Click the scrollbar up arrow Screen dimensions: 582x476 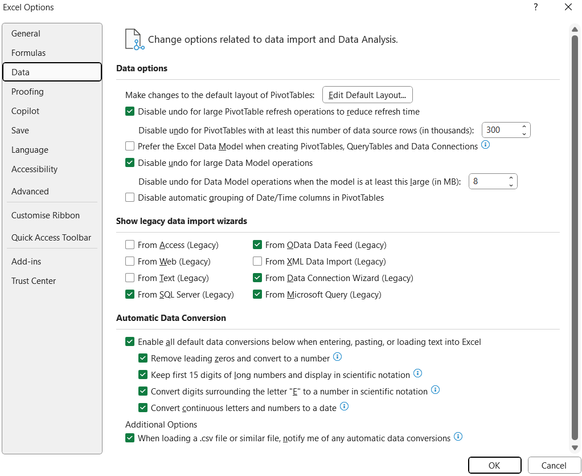coord(575,29)
